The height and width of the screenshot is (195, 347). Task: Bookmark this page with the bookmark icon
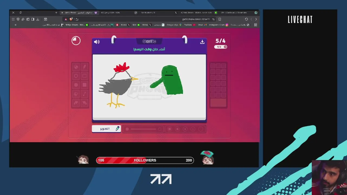click(x=220, y=19)
